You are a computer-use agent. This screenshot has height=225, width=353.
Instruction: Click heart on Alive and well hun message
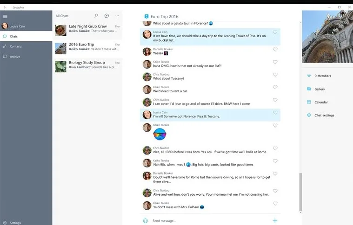275,191
